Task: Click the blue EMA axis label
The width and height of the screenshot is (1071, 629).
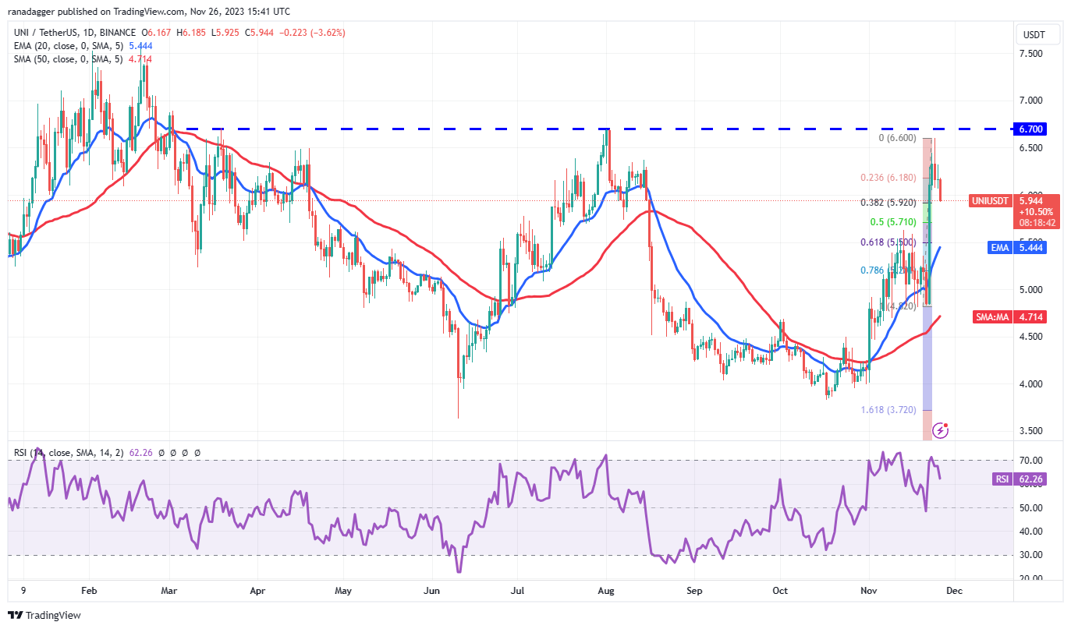Action: [1001, 247]
